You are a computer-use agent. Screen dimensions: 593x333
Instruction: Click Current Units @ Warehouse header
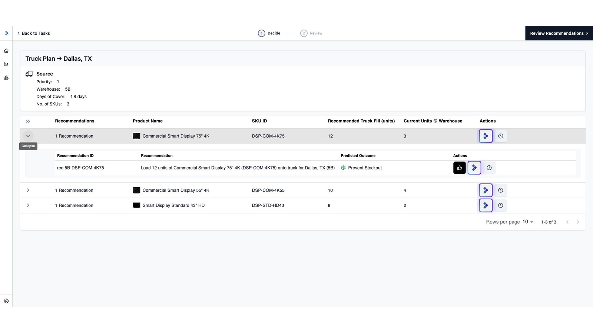[433, 121]
